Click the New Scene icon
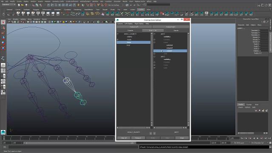The width and height of the screenshot is (272, 153). (x=19, y=5)
